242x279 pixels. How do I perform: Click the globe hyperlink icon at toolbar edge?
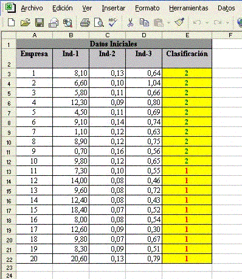240,23
